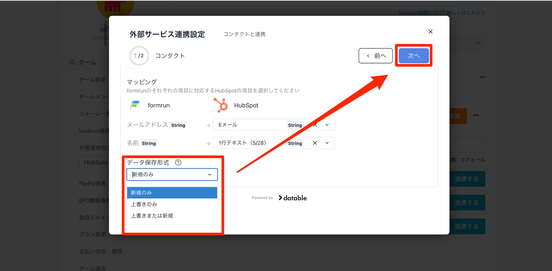Open the データ保存形式 dropdown

pyautogui.click(x=172, y=175)
